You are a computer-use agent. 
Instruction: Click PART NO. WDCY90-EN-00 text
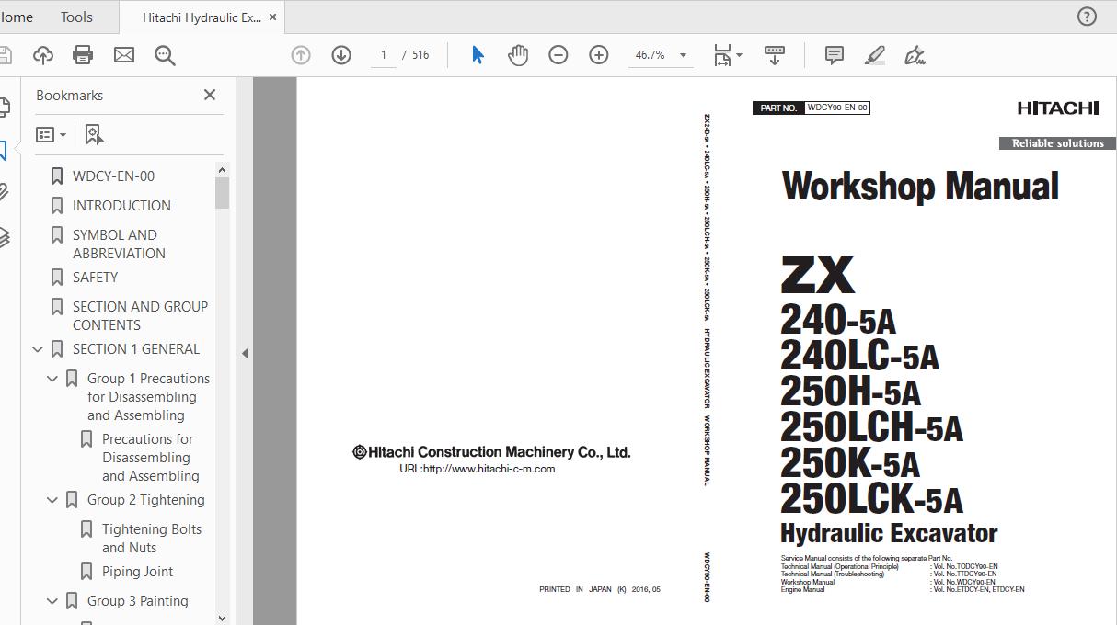point(811,108)
